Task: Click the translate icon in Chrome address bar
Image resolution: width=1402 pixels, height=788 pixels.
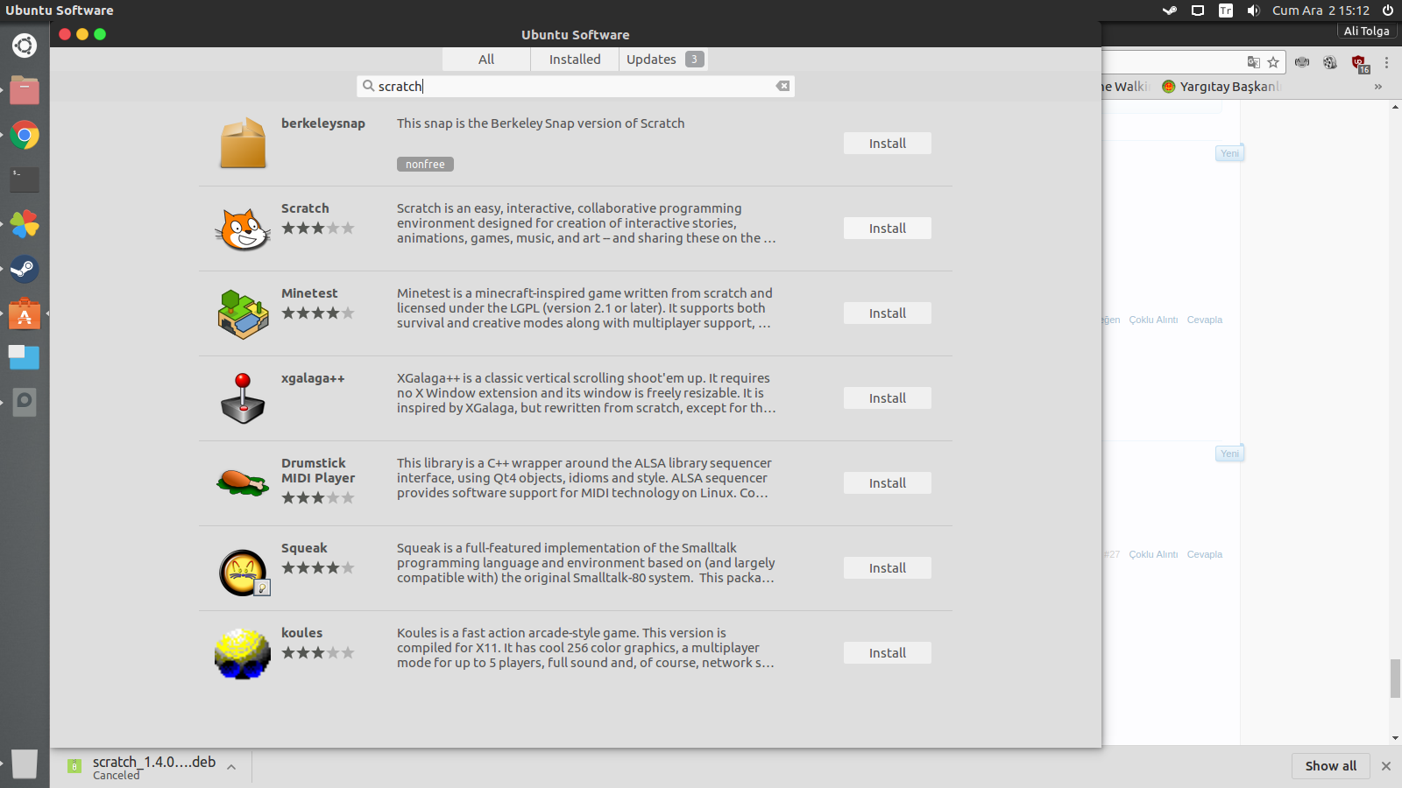Action: (x=1254, y=62)
